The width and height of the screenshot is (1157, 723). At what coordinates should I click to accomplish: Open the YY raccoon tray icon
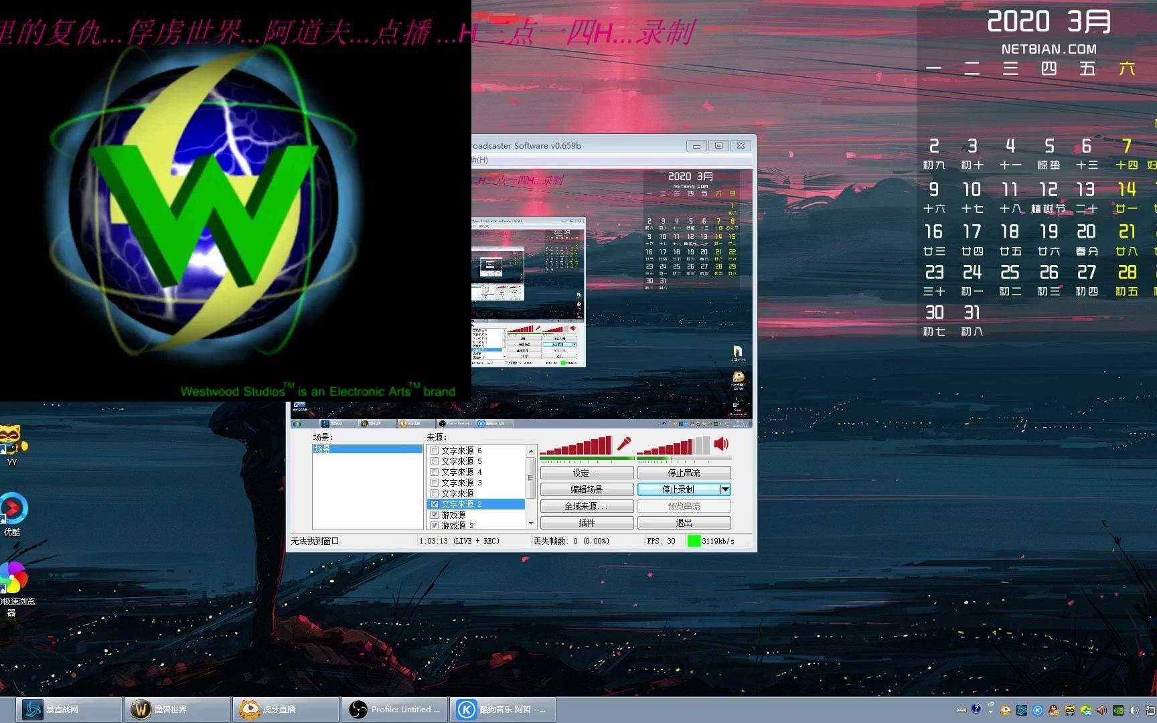pos(1070,710)
